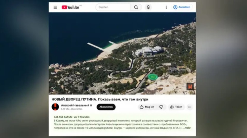Click the video player showing the coastal palace
247x138 pixels.
[x=122, y=54]
